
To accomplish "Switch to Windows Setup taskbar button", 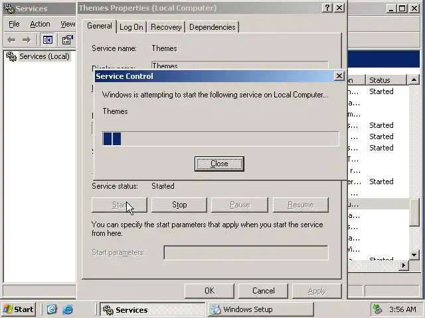I will click(261, 309).
